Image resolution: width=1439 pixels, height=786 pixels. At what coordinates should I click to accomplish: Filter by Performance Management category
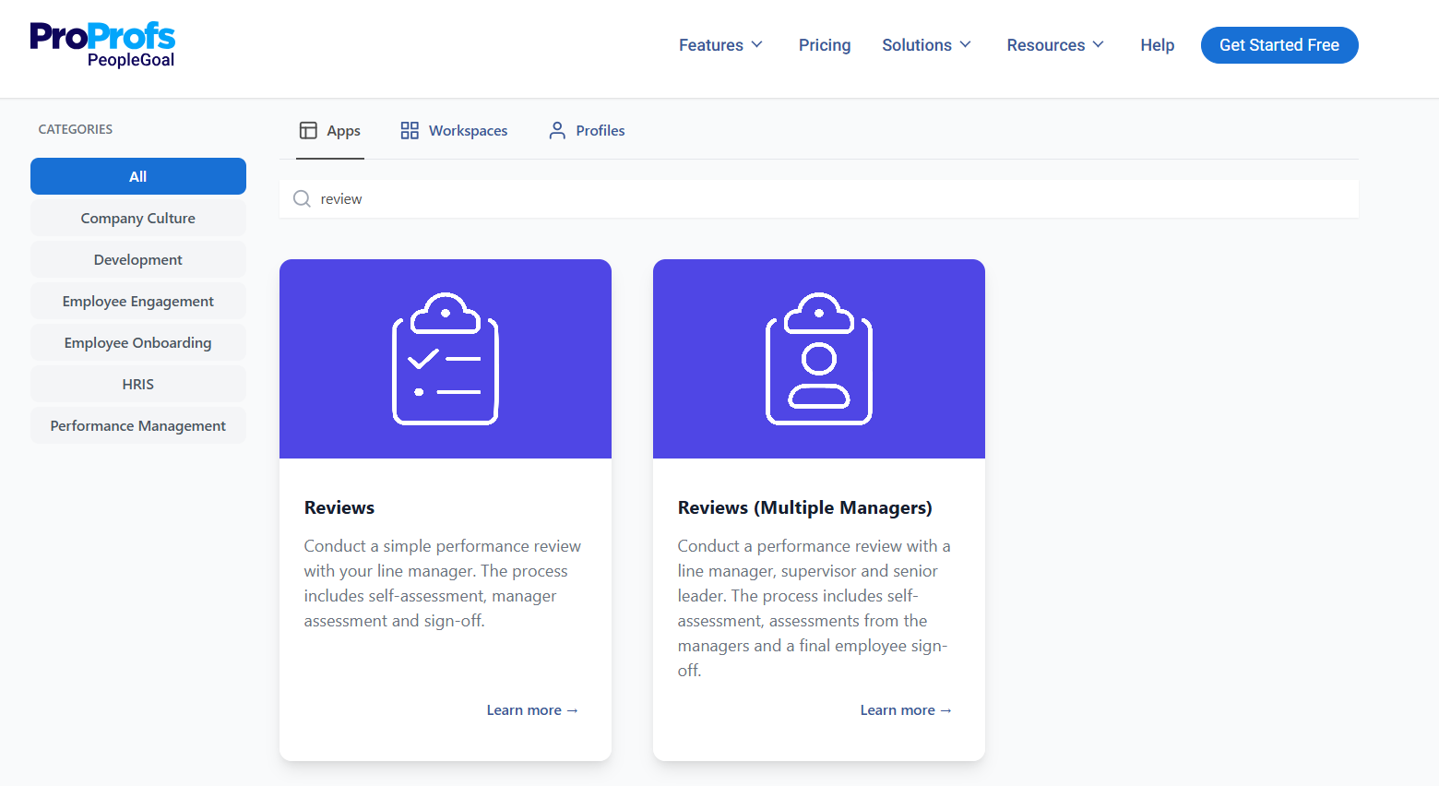(x=138, y=425)
